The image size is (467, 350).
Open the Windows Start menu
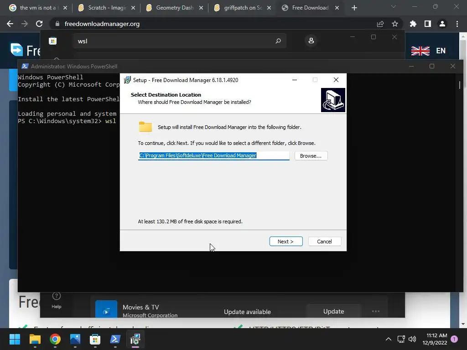(x=15, y=339)
